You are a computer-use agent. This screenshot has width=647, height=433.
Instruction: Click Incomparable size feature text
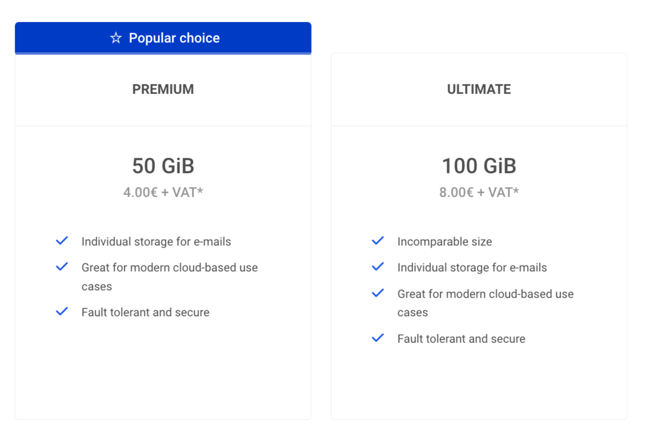(444, 242)
